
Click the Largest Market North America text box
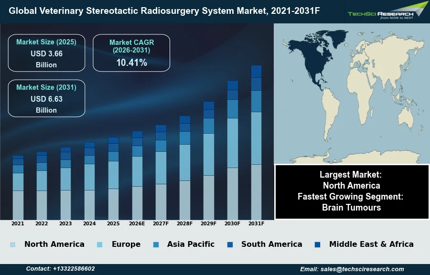point(351,180)
